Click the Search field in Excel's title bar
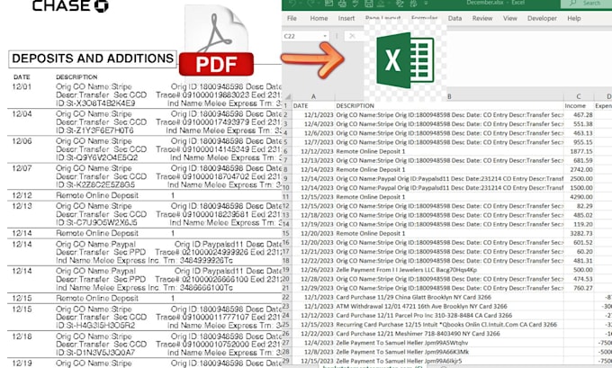Image resolution: width=612 pixels, height=368 pixels. 587,4
